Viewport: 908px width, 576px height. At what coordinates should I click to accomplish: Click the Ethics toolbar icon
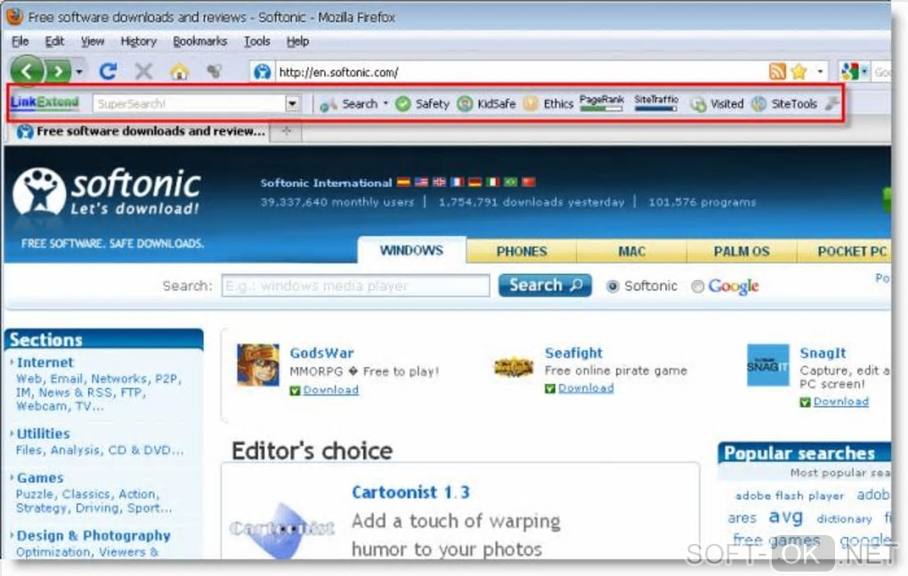click(x=531, y=103)
